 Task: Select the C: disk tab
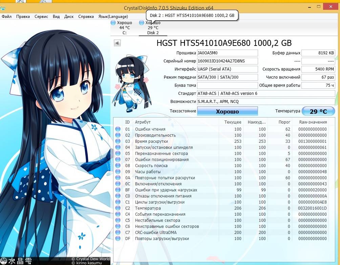tap(124, 28)
